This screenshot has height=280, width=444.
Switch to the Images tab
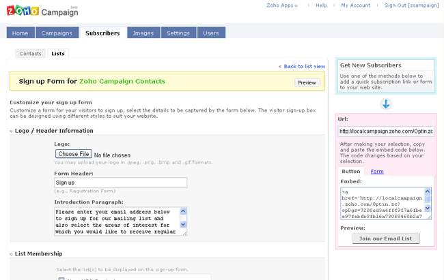coord(143,33)
